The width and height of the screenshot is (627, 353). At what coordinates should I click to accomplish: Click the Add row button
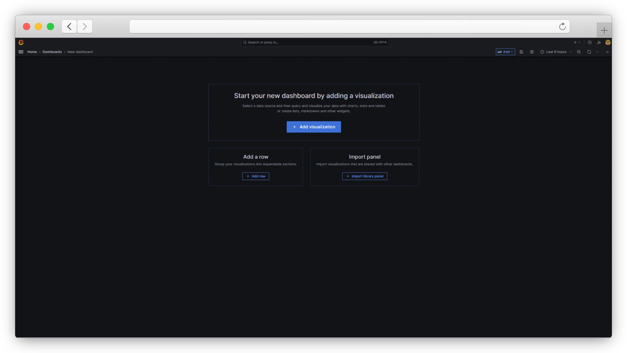pyautogui.click(x=255, y=176)
